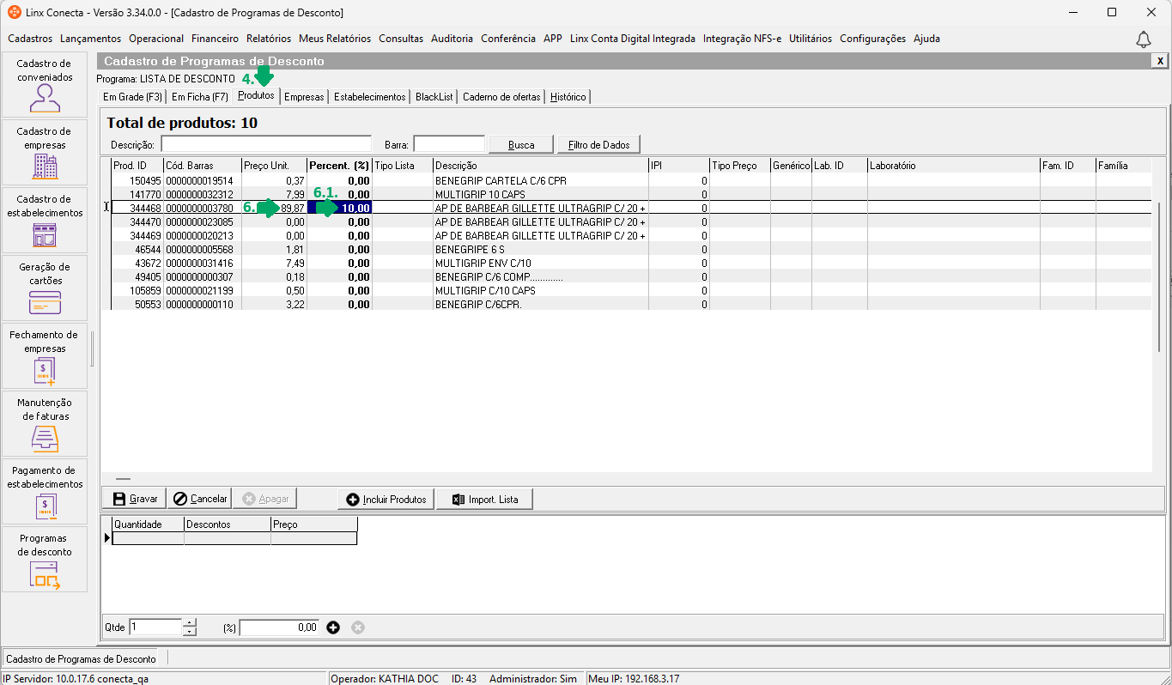The width and height of the screenshot is (1172, 685).
Task: Open the Auditoria menu
Action: click(x=452, y=39)
